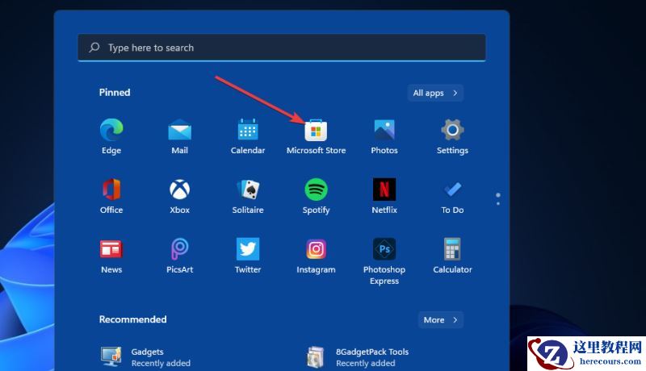This screenshot has width=646, height=371.
Task: Click the All apps button
Action: coord(435,93)
